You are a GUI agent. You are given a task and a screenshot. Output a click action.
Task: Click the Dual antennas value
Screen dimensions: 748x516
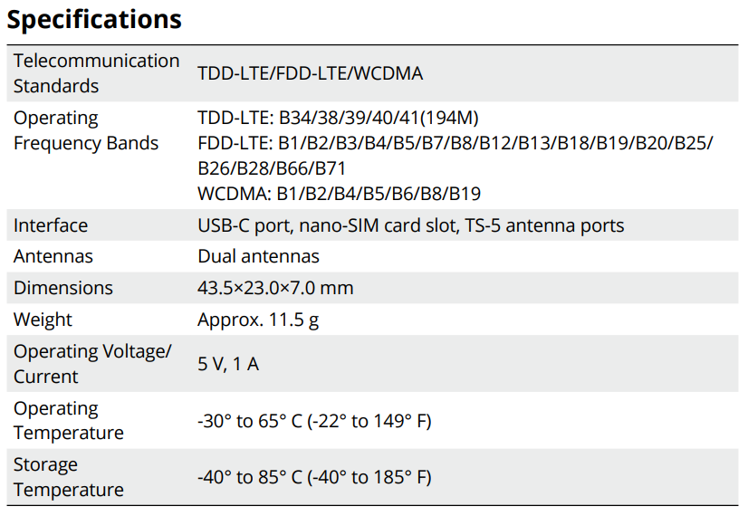tap(258, 256)
